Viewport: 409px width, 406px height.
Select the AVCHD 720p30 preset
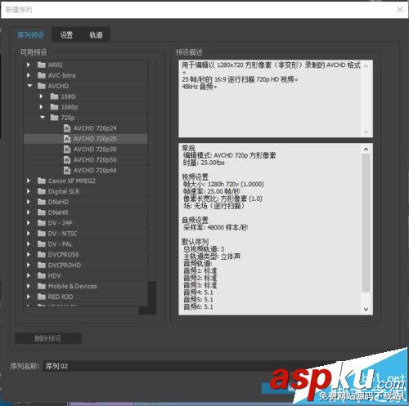95,149
